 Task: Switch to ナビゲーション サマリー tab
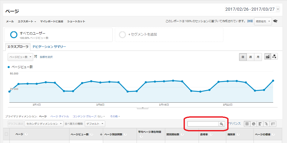tap(49, 47)
